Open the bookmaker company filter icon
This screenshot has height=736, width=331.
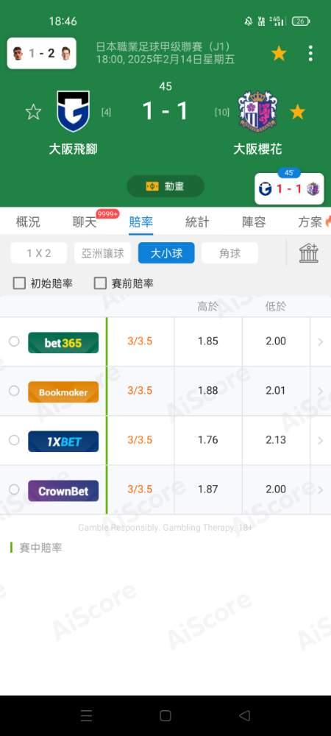point(309,253)
